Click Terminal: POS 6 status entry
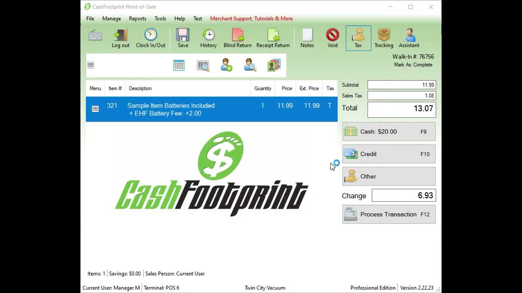The width and height of the screenshot is (522, 293). pos(161,288)
